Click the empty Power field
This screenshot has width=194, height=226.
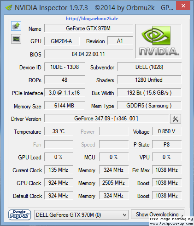[114, 131]
